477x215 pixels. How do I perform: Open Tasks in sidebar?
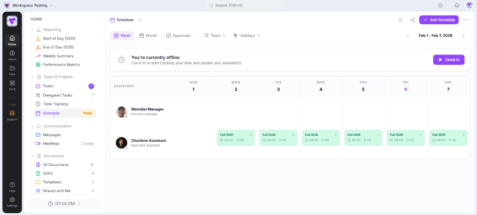(x=64, y=86)
